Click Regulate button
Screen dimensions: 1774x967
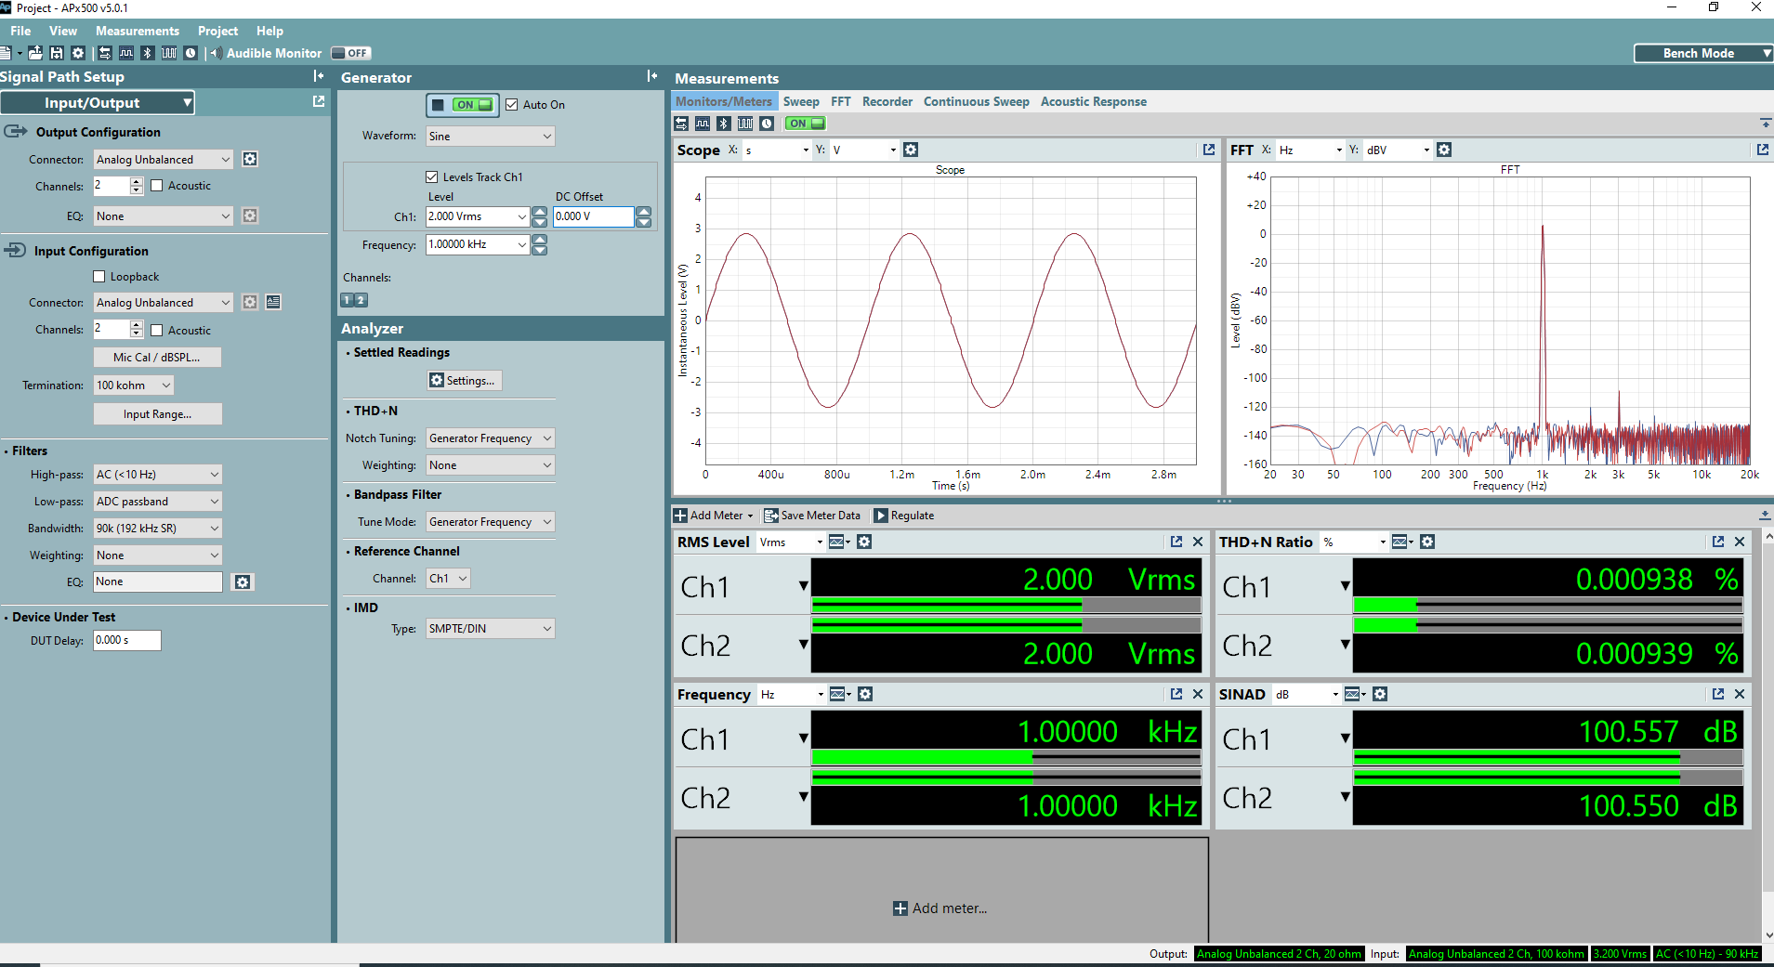(904, 516)
